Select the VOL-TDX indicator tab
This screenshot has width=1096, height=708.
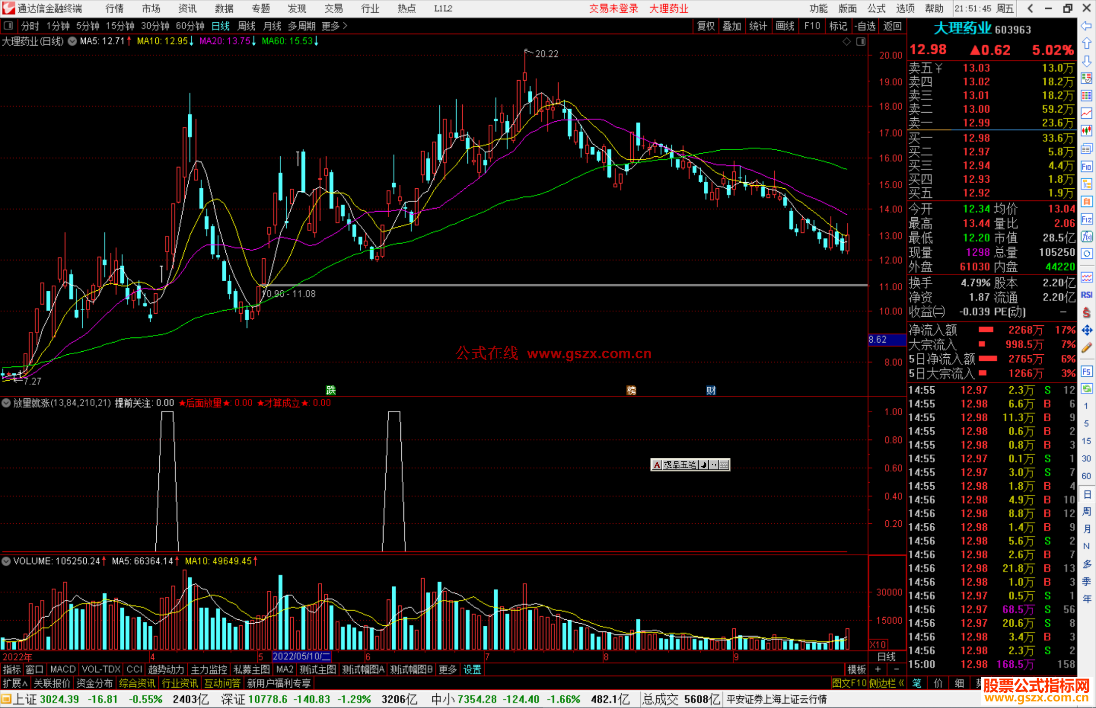[x=101, y=669]
